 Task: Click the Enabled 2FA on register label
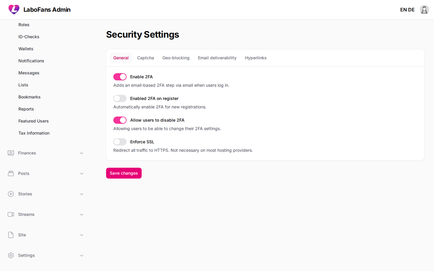point(154,98)
